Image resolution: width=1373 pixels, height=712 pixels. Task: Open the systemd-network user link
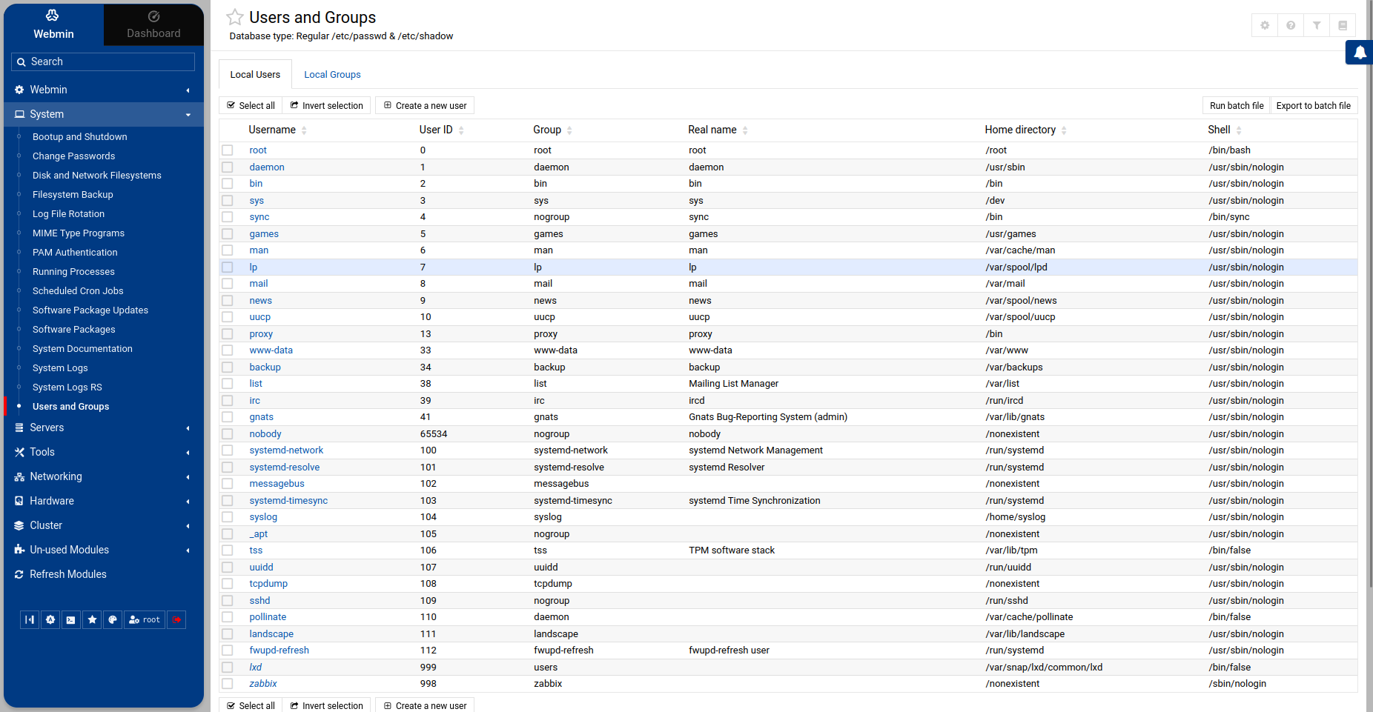click(286, 450)
